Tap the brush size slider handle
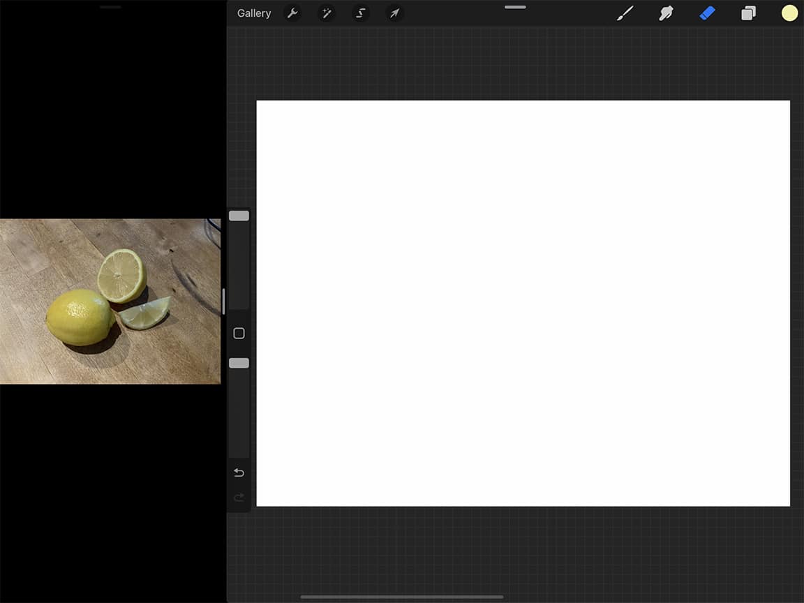Screen dimensions: 804x603 click(239, 216)
